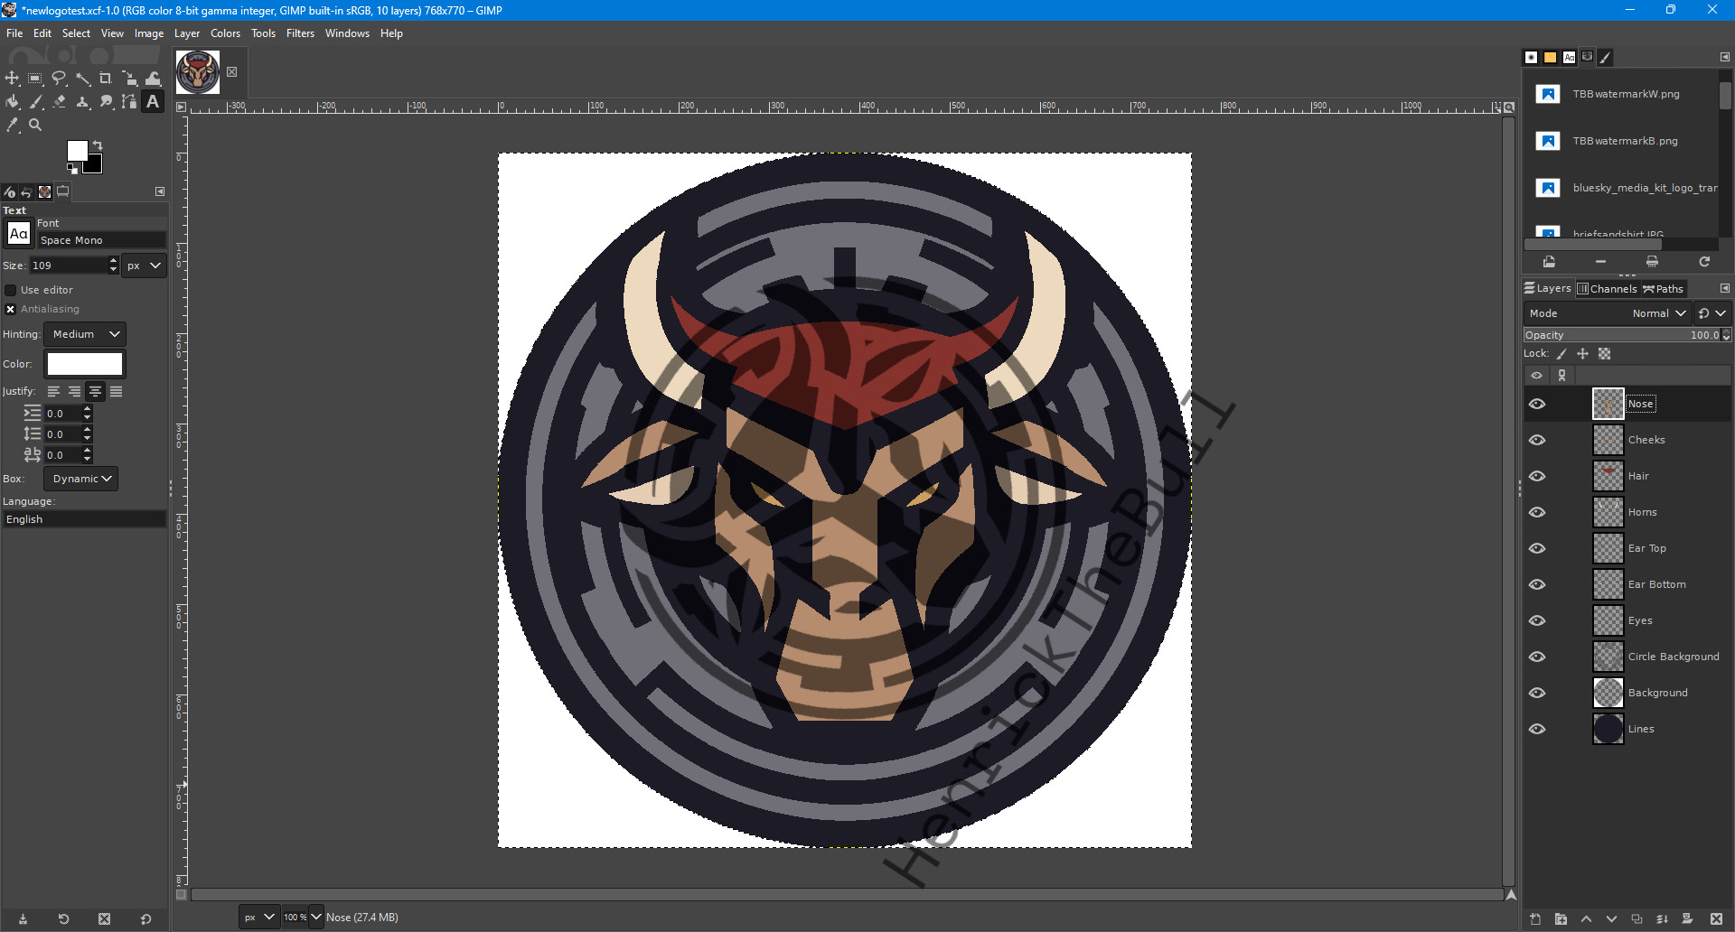Add a mask to the layer

pyautogui.click(x=1687, y=919)
